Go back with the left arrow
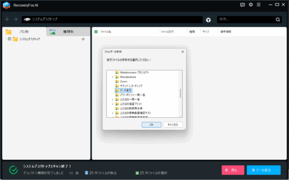This screenshot has width=289, height=180. tap(7, 19)
